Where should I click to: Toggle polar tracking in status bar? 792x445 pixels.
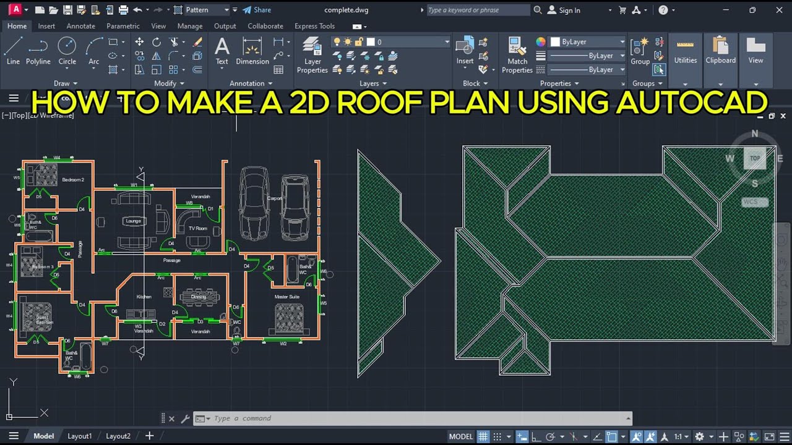(550, 436)
